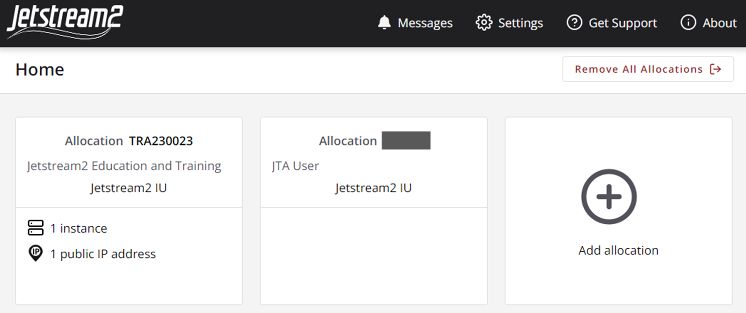Click the redacted allocation ID box
Screen dimensions: 746x313
pyautogui.click(x=406, y=140)
